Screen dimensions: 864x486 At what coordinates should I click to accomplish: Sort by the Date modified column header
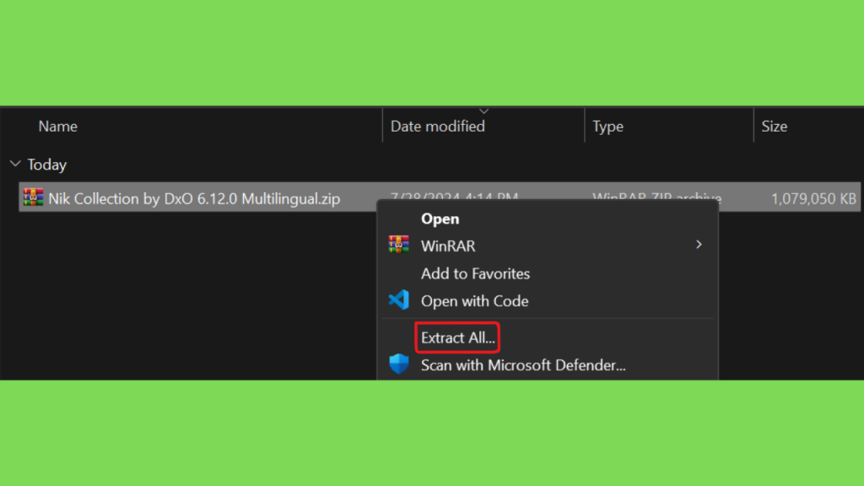(x=438, y=127)
